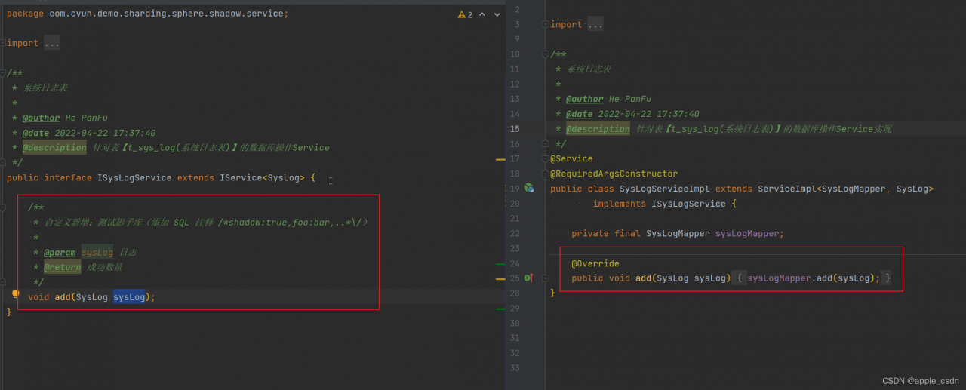Click the @Override annotation
This screenshot has height=390, width=966.
(595, 263)
